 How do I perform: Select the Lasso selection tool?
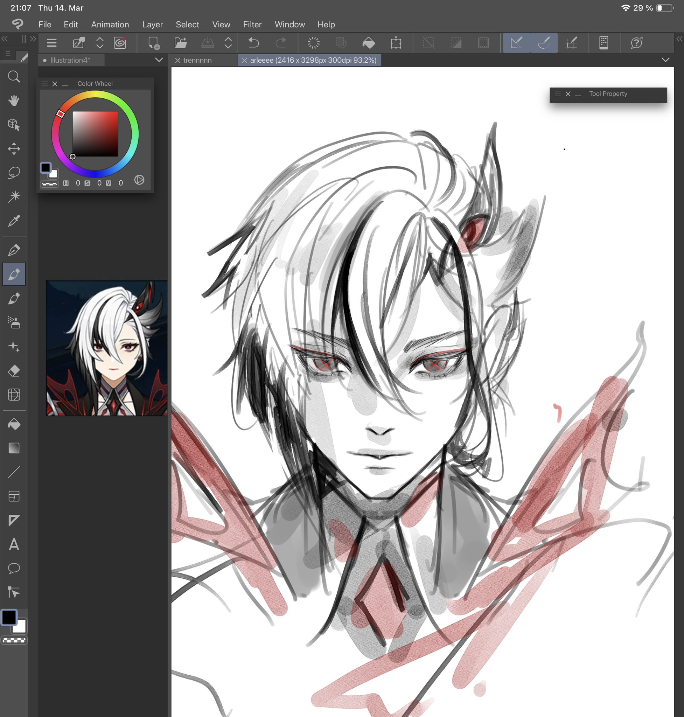point(14,173)
